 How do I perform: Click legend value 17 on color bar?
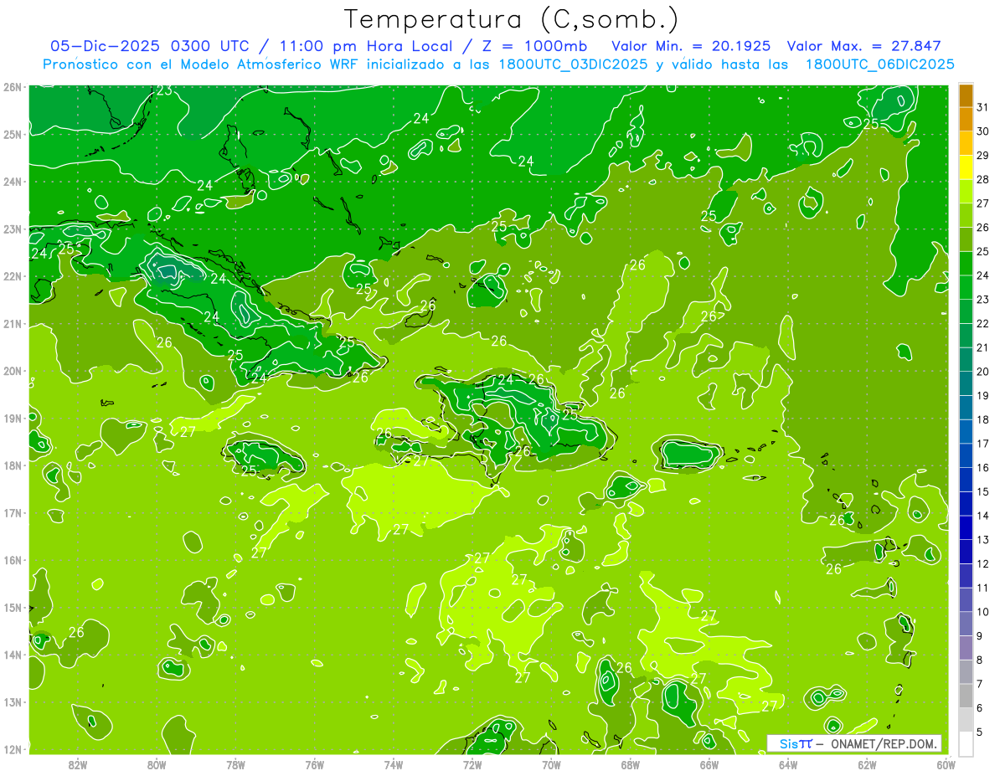click(x=982, y=444)
